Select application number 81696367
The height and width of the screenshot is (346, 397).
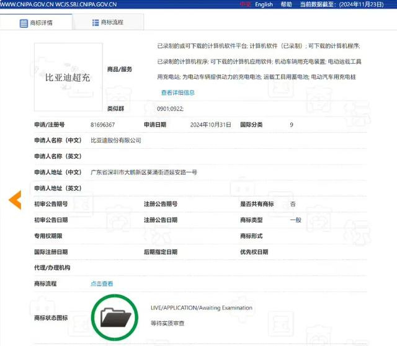point(102,125)
